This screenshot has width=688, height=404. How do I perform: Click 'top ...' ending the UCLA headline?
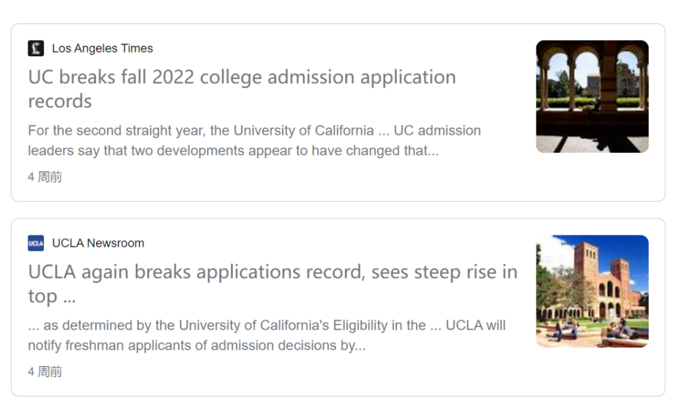coord(52,296)
